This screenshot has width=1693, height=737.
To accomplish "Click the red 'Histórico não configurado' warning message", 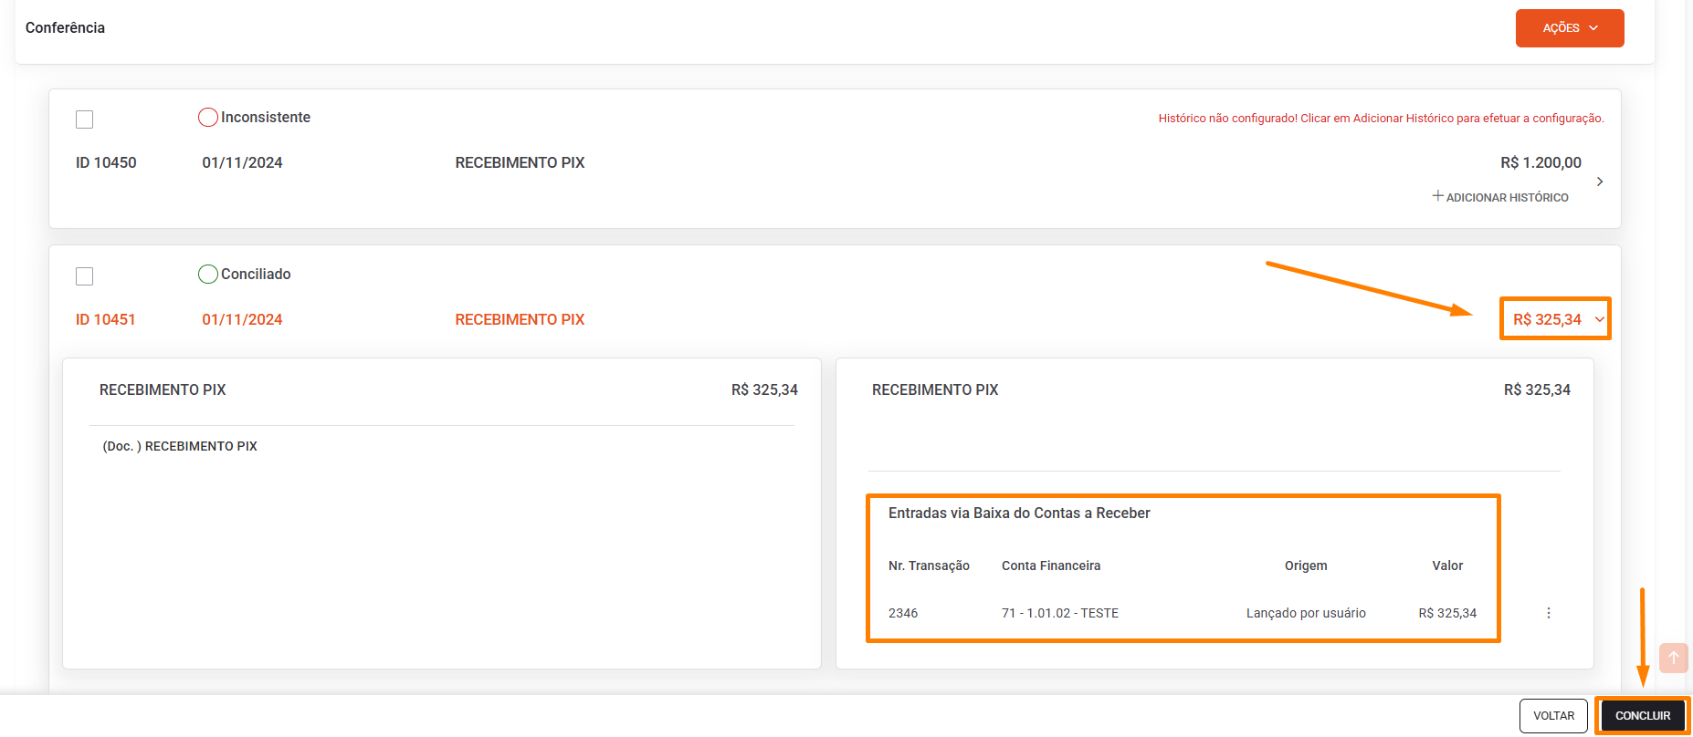I will pos(1381,119).
